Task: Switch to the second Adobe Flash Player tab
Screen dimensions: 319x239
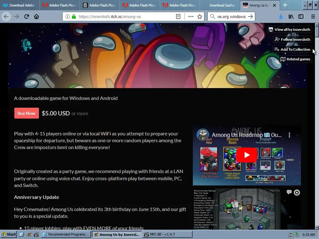Action: tap(100, 5)
